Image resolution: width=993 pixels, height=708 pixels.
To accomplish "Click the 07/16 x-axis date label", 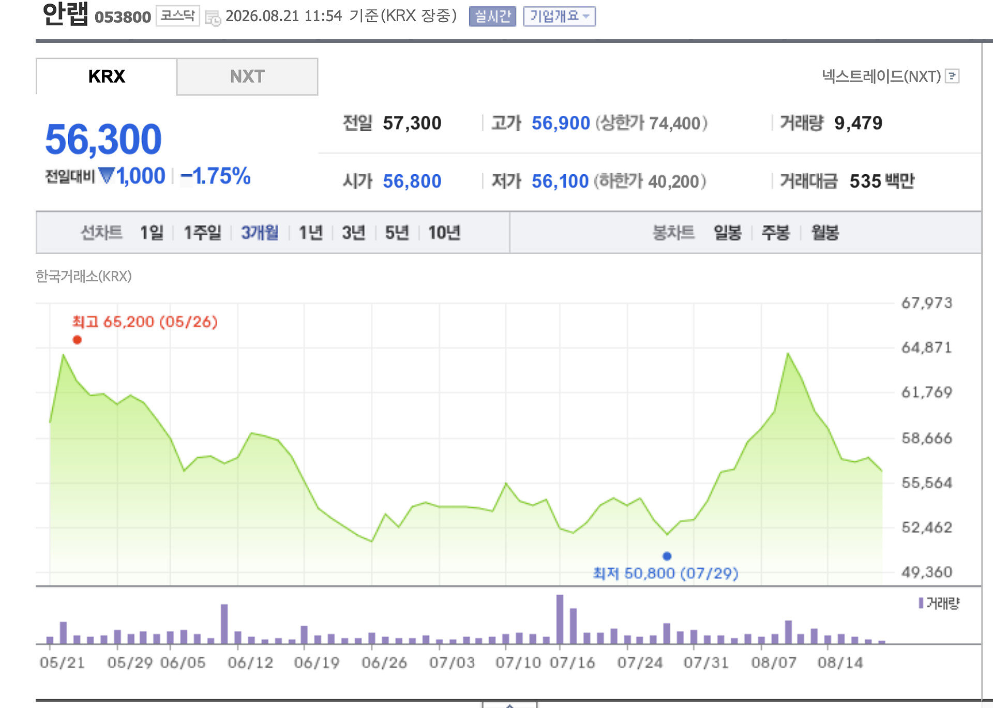I will coord(573,662).
